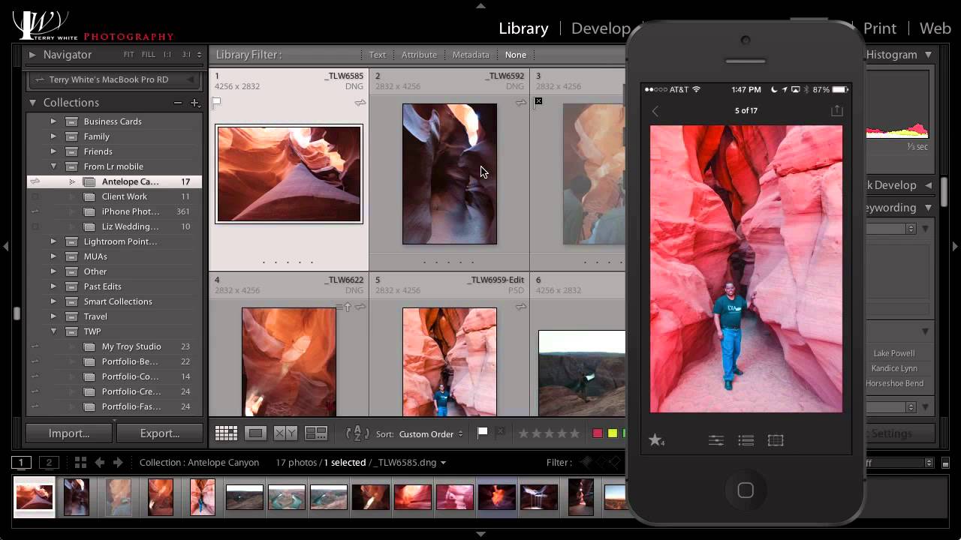Tap the share icon on the phone
The width and height of the screenshot is (961, 540).
[837, 111]
